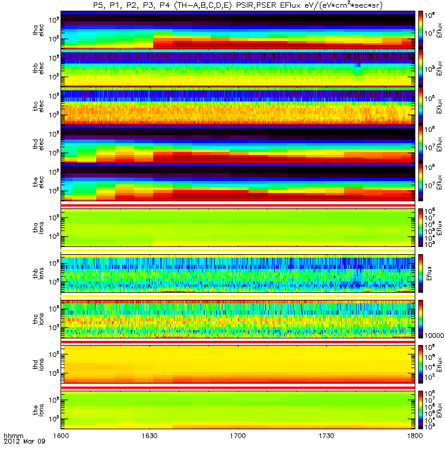Select the 'thb elec' panel axis label
Screen dimensions: 445x475
(39, 68)
